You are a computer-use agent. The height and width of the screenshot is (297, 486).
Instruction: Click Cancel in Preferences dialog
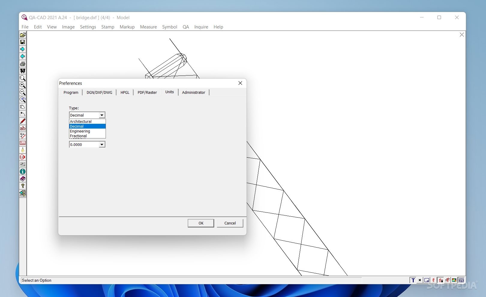[230, 223]
